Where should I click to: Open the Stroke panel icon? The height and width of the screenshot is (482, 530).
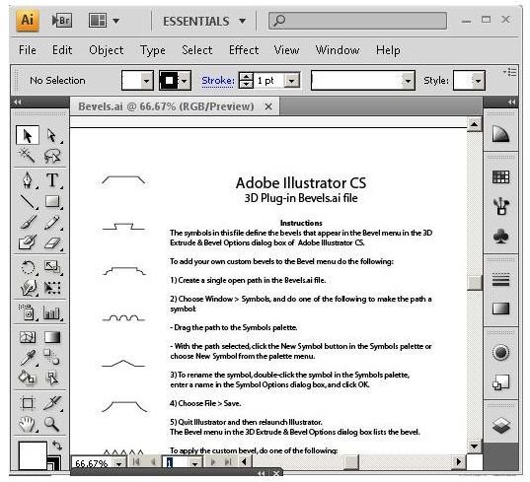(500, 280)
